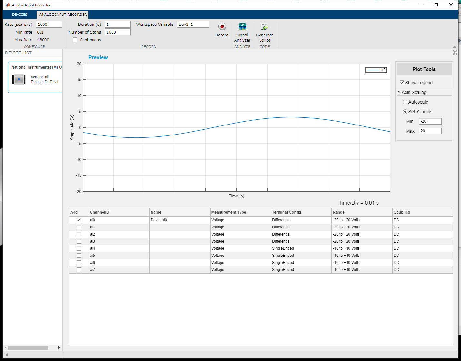Viewport: 461px width, 361px height.
Task: Select the Set Y-Limits radio button
Action: point(405,112)
